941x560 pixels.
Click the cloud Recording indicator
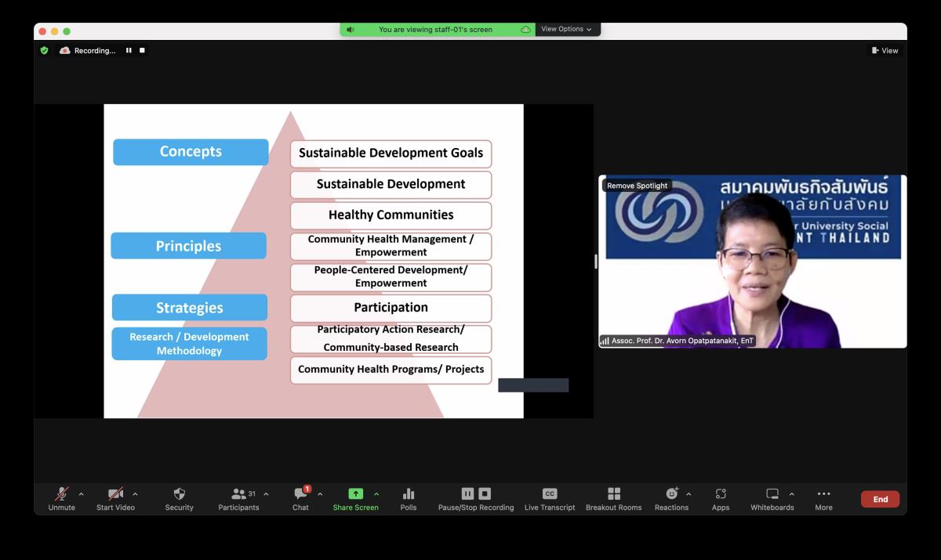[87, 50]
